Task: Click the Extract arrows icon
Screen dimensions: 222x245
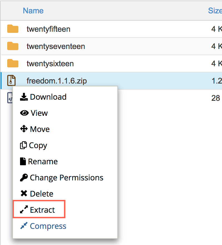Action: [24, 210]
